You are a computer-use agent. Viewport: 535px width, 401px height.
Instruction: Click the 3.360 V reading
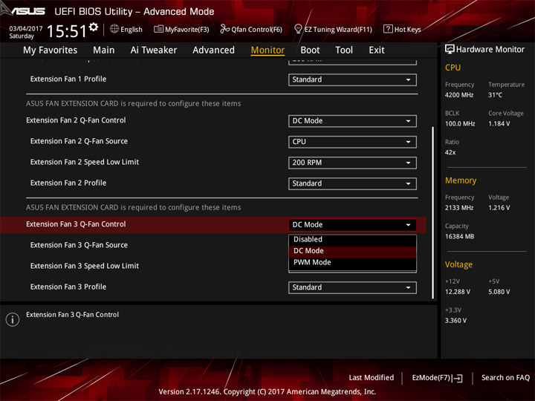pyautogui.click(x=455, y=321)
